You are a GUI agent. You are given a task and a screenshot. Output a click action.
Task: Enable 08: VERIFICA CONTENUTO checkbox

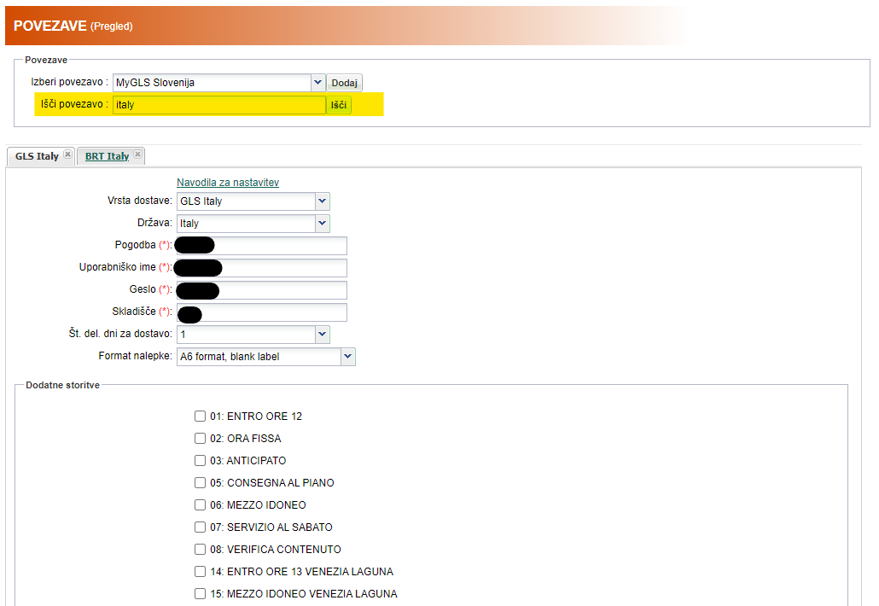(x=201, y=550)
